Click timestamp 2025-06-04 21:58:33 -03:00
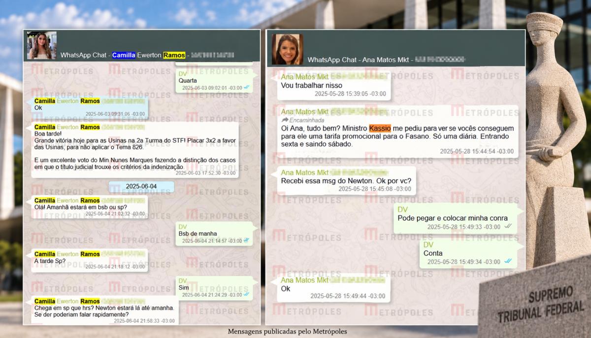 [144, 321]
